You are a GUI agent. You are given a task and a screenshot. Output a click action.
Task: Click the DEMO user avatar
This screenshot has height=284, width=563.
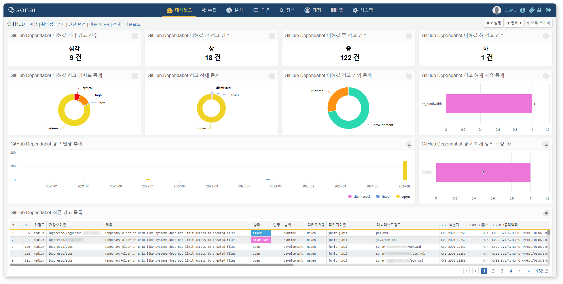[496, 10]
